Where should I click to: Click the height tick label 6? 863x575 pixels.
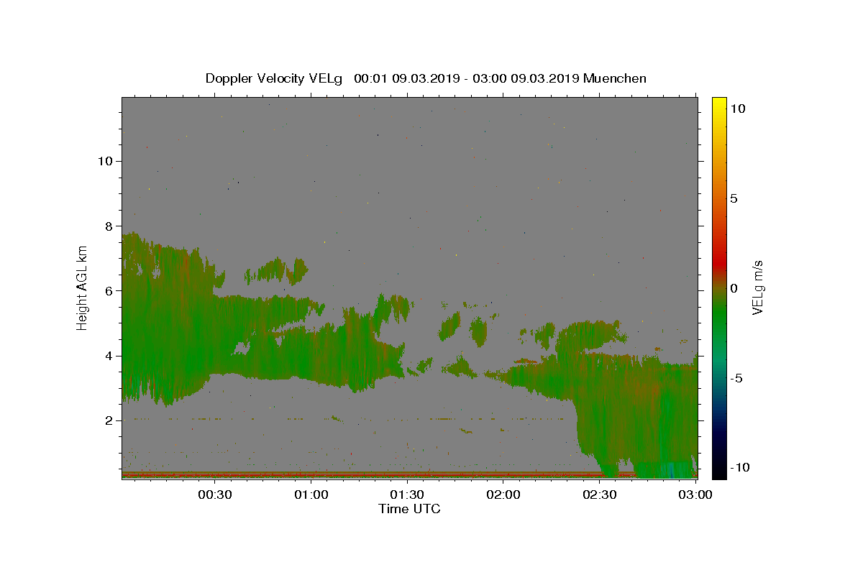(x=108, y=290)
